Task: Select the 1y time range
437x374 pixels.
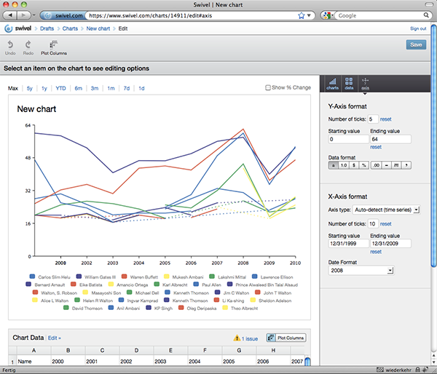Action: click(x=44, y=88)
